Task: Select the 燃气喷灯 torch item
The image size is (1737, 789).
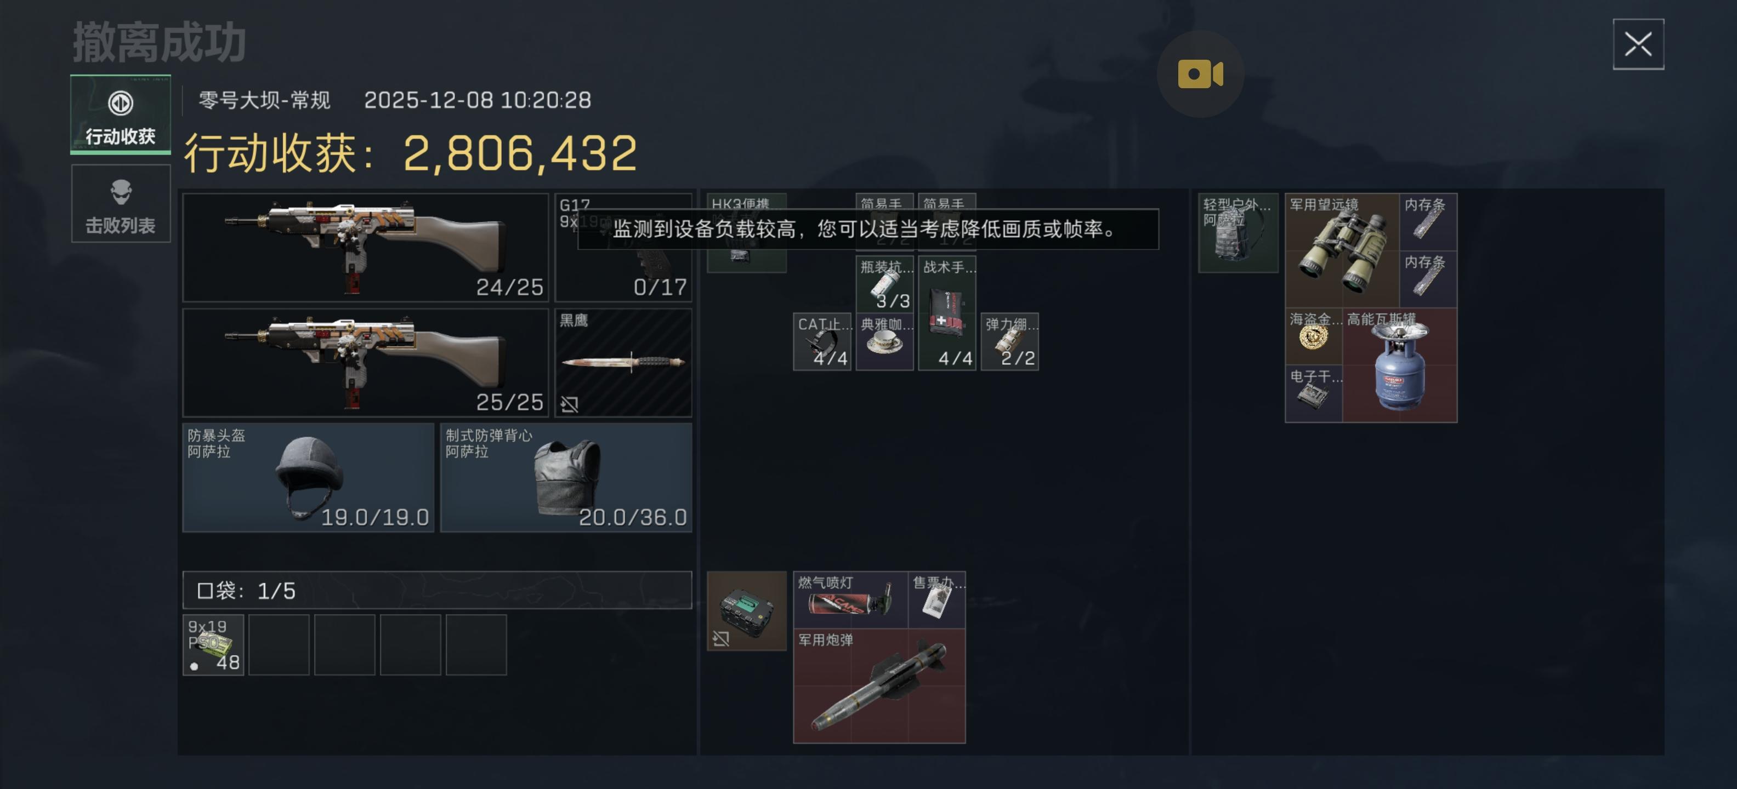Action: coord(850,599)
